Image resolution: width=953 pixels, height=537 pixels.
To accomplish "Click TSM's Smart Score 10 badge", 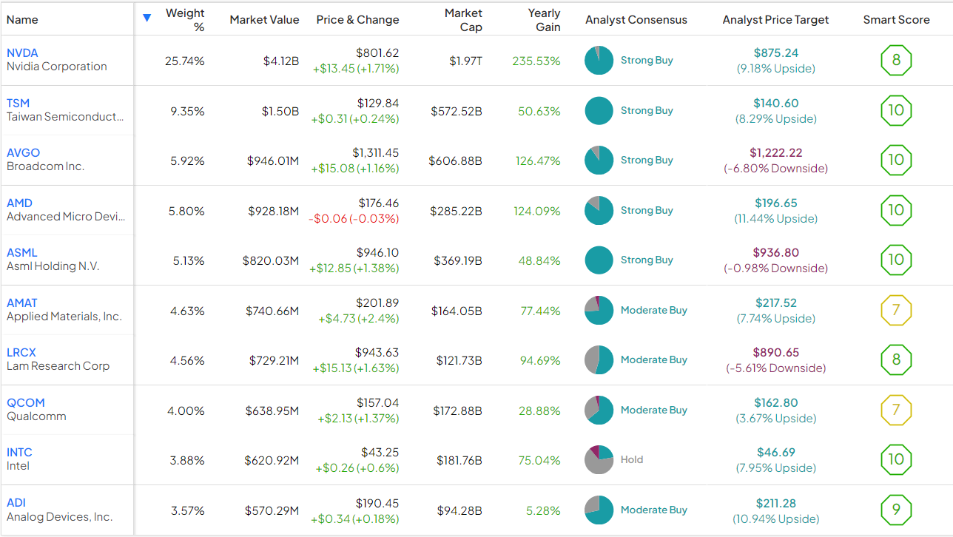I will coord(896,110).
